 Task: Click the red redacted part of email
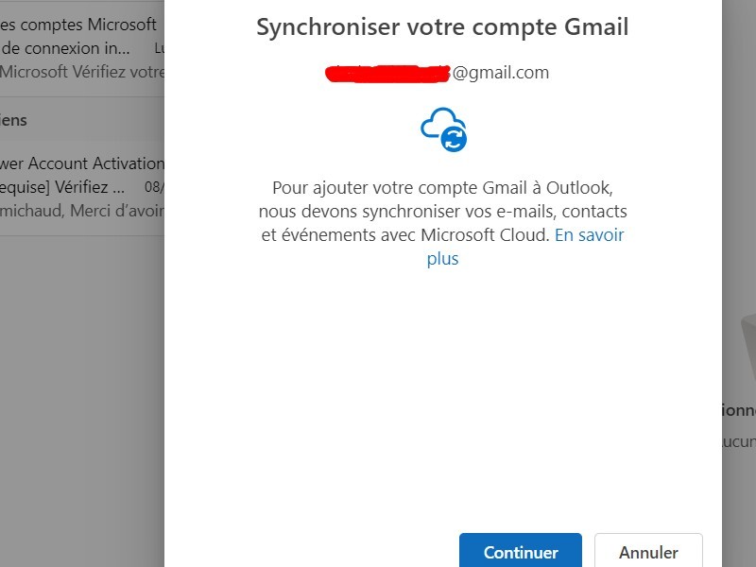(387, 74)
